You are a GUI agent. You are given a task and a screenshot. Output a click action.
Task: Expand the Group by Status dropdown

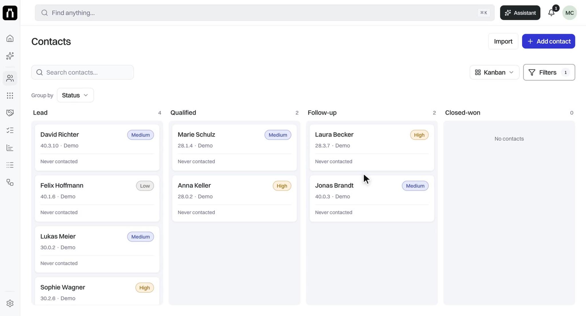75,95
